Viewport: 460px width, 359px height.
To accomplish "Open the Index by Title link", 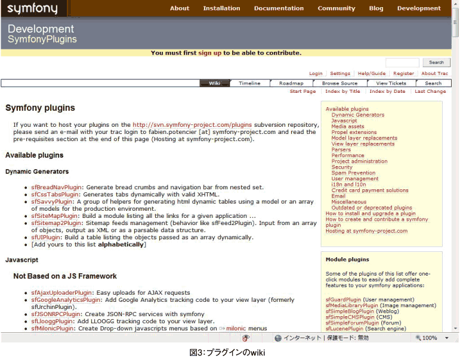I will click(342, 91).
